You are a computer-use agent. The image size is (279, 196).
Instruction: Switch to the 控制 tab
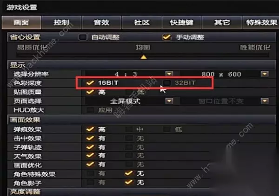tap(61, 23)
